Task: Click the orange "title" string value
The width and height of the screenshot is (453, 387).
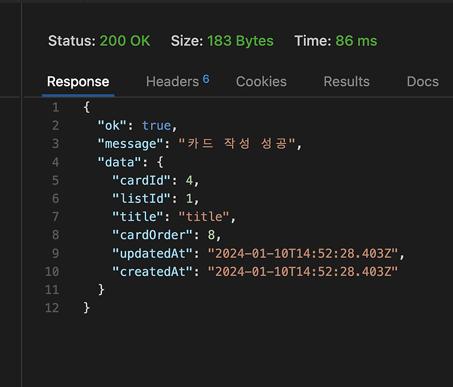Action: [204, 217]
